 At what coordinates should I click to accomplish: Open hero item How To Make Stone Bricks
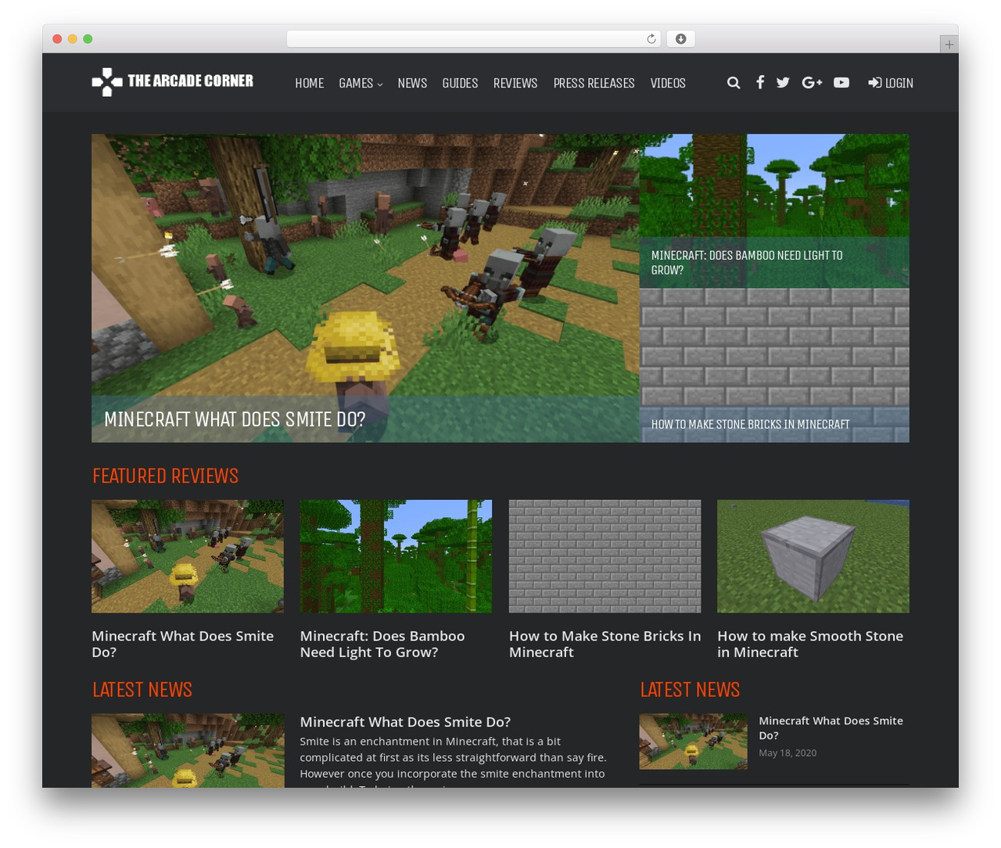750,424
